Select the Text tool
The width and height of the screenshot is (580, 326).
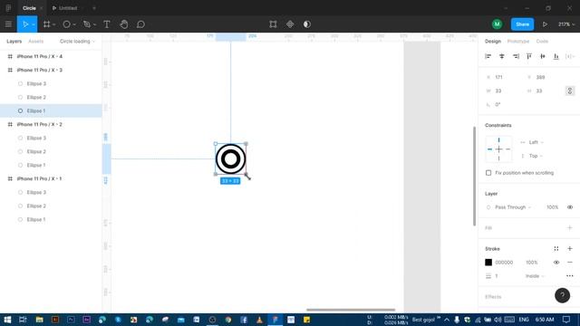[107, 24]
